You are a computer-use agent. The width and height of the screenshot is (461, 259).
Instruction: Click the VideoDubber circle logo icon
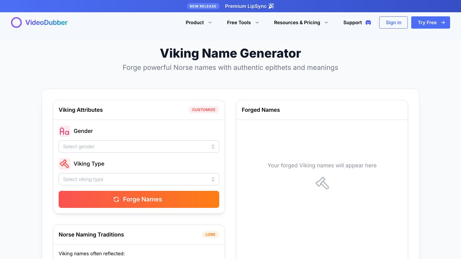pyautogui.click(x=16, y=22)
